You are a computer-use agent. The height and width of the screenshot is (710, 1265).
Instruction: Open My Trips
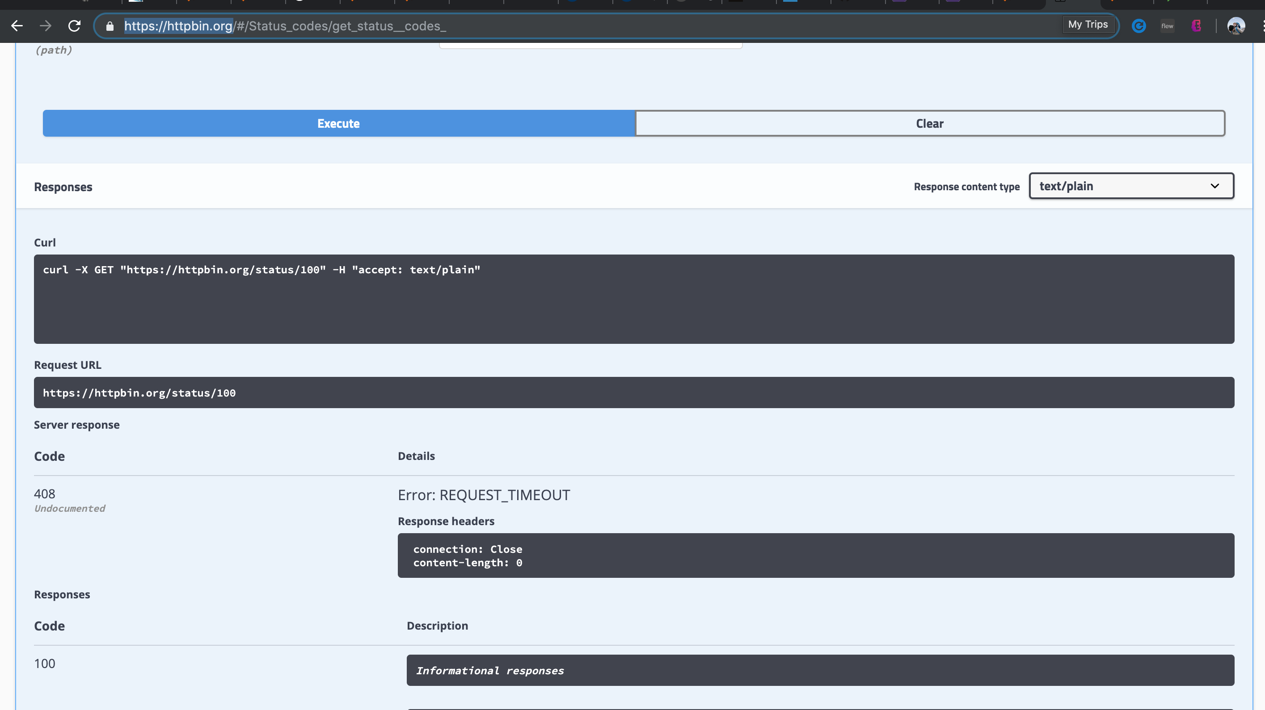1088,24
